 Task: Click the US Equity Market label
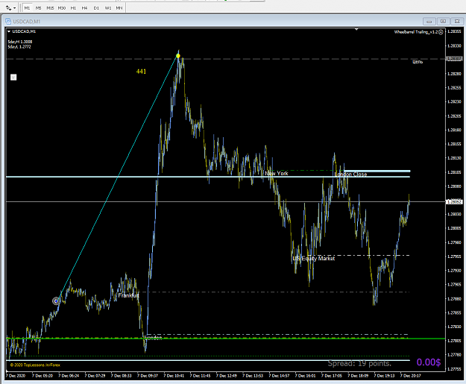[x=314, y=258]
